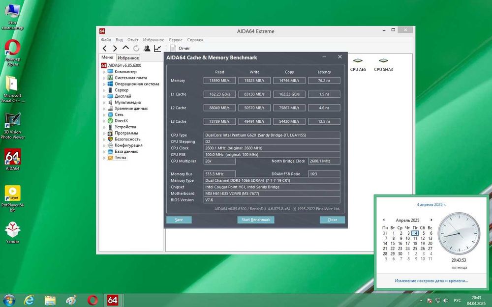
Task: Expand the Компьютер tree node
Action: [104, 72]
